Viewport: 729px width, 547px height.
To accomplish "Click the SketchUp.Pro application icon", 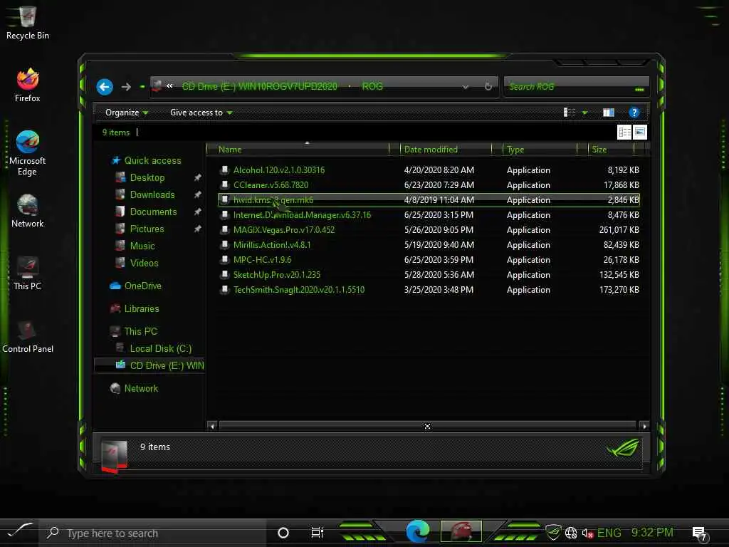I will 224,274.
